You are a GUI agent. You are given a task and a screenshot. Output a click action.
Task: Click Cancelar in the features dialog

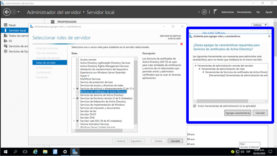coord(260,113)
